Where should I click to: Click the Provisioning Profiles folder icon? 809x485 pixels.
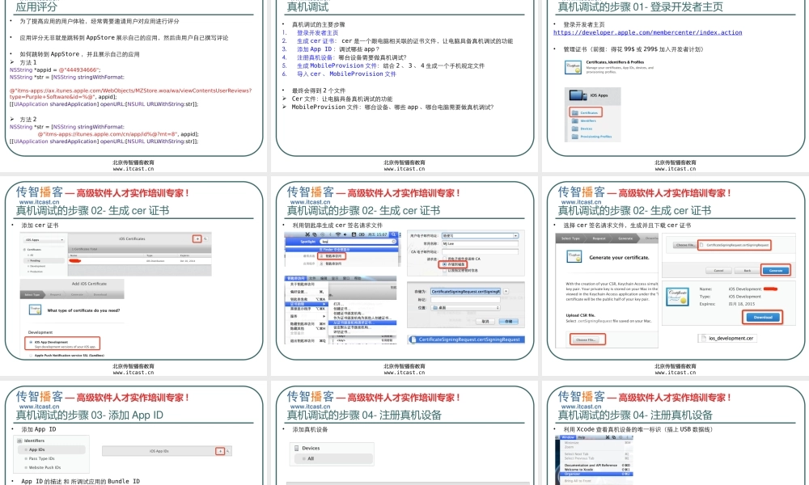[574, 137]
